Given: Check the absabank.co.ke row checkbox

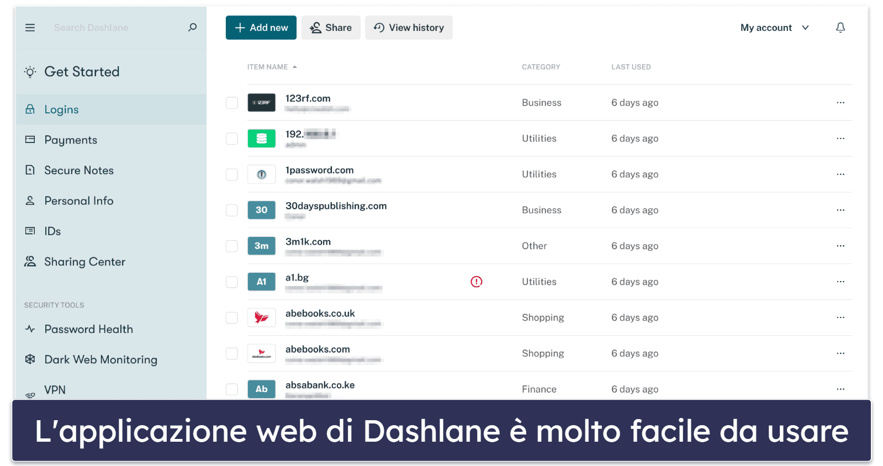Looking at the screenshot, I should (232, 389).
